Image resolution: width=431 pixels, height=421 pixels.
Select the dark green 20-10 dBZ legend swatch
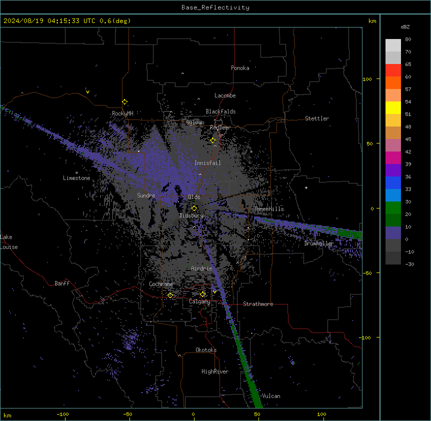click(x=393, y=220)
